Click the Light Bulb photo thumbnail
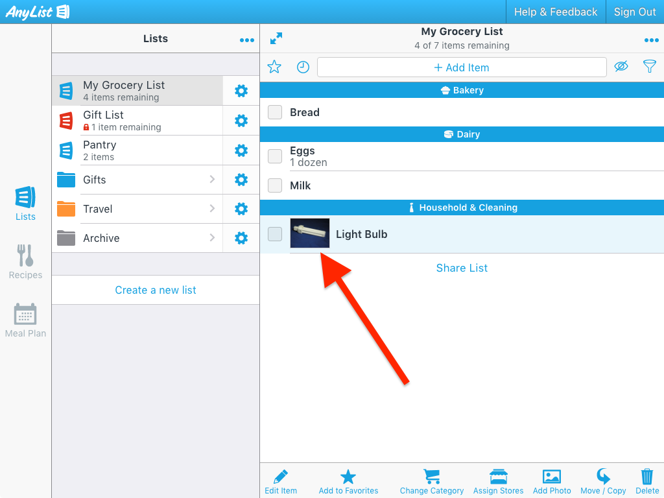This screenshot has width=664, height=498. click(310, 233)
